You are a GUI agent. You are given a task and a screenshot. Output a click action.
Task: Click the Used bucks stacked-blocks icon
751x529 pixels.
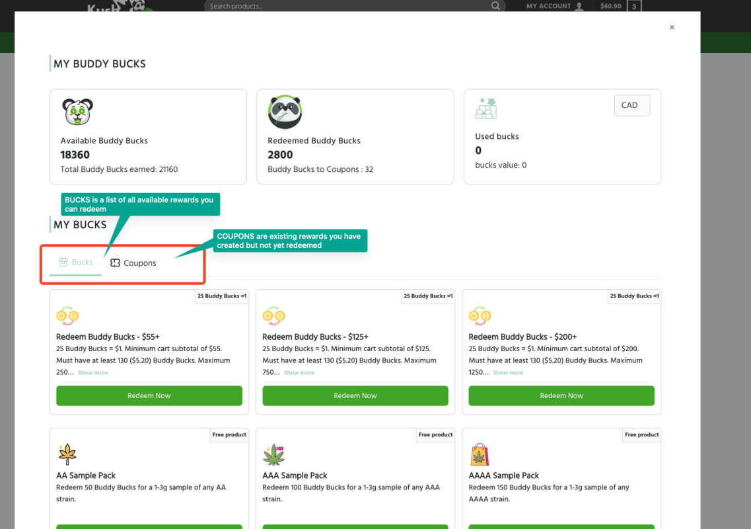(485, 109)
